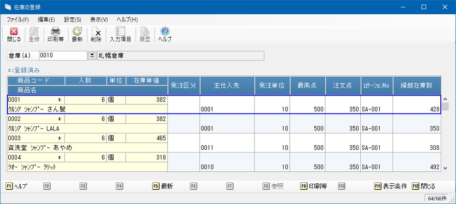
Task: Expand the 倉庫 dropdown arrow
Action: click(x=92, y=56)
